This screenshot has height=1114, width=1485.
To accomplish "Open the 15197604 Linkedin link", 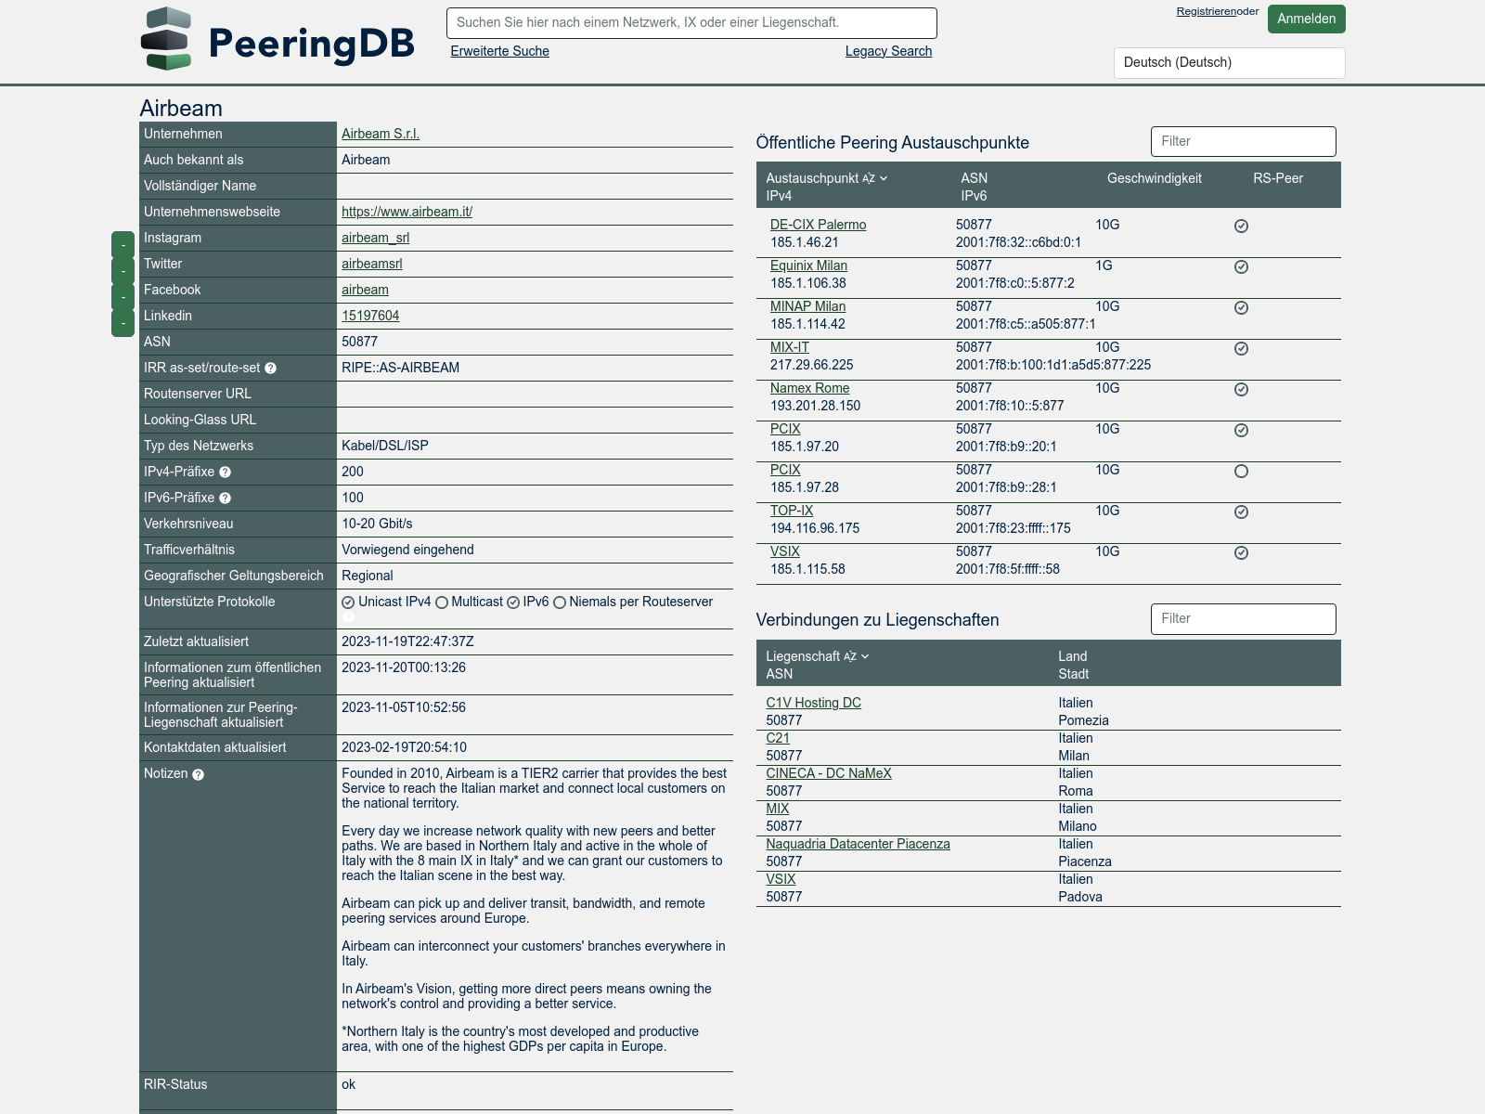I will click(370, 316).
